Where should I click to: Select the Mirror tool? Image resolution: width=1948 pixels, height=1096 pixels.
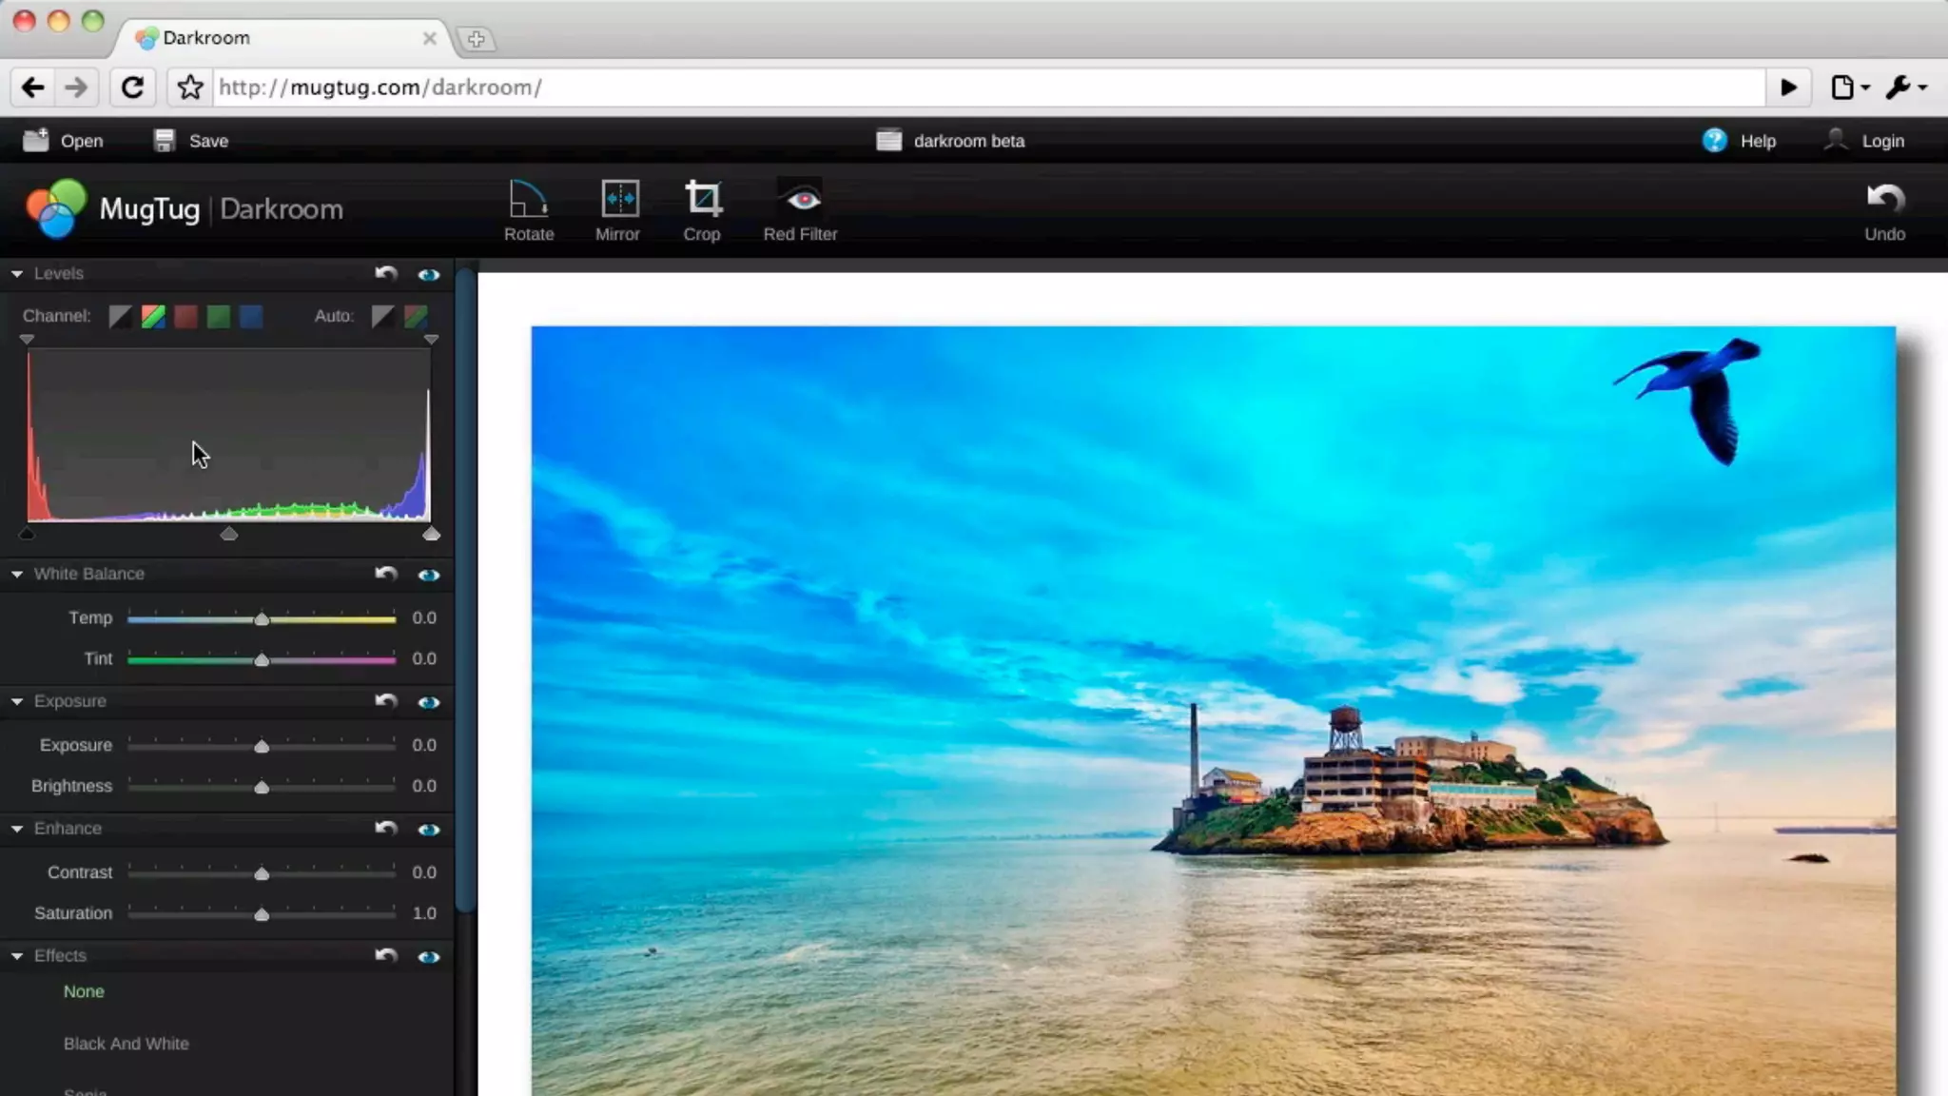point(618,210)
